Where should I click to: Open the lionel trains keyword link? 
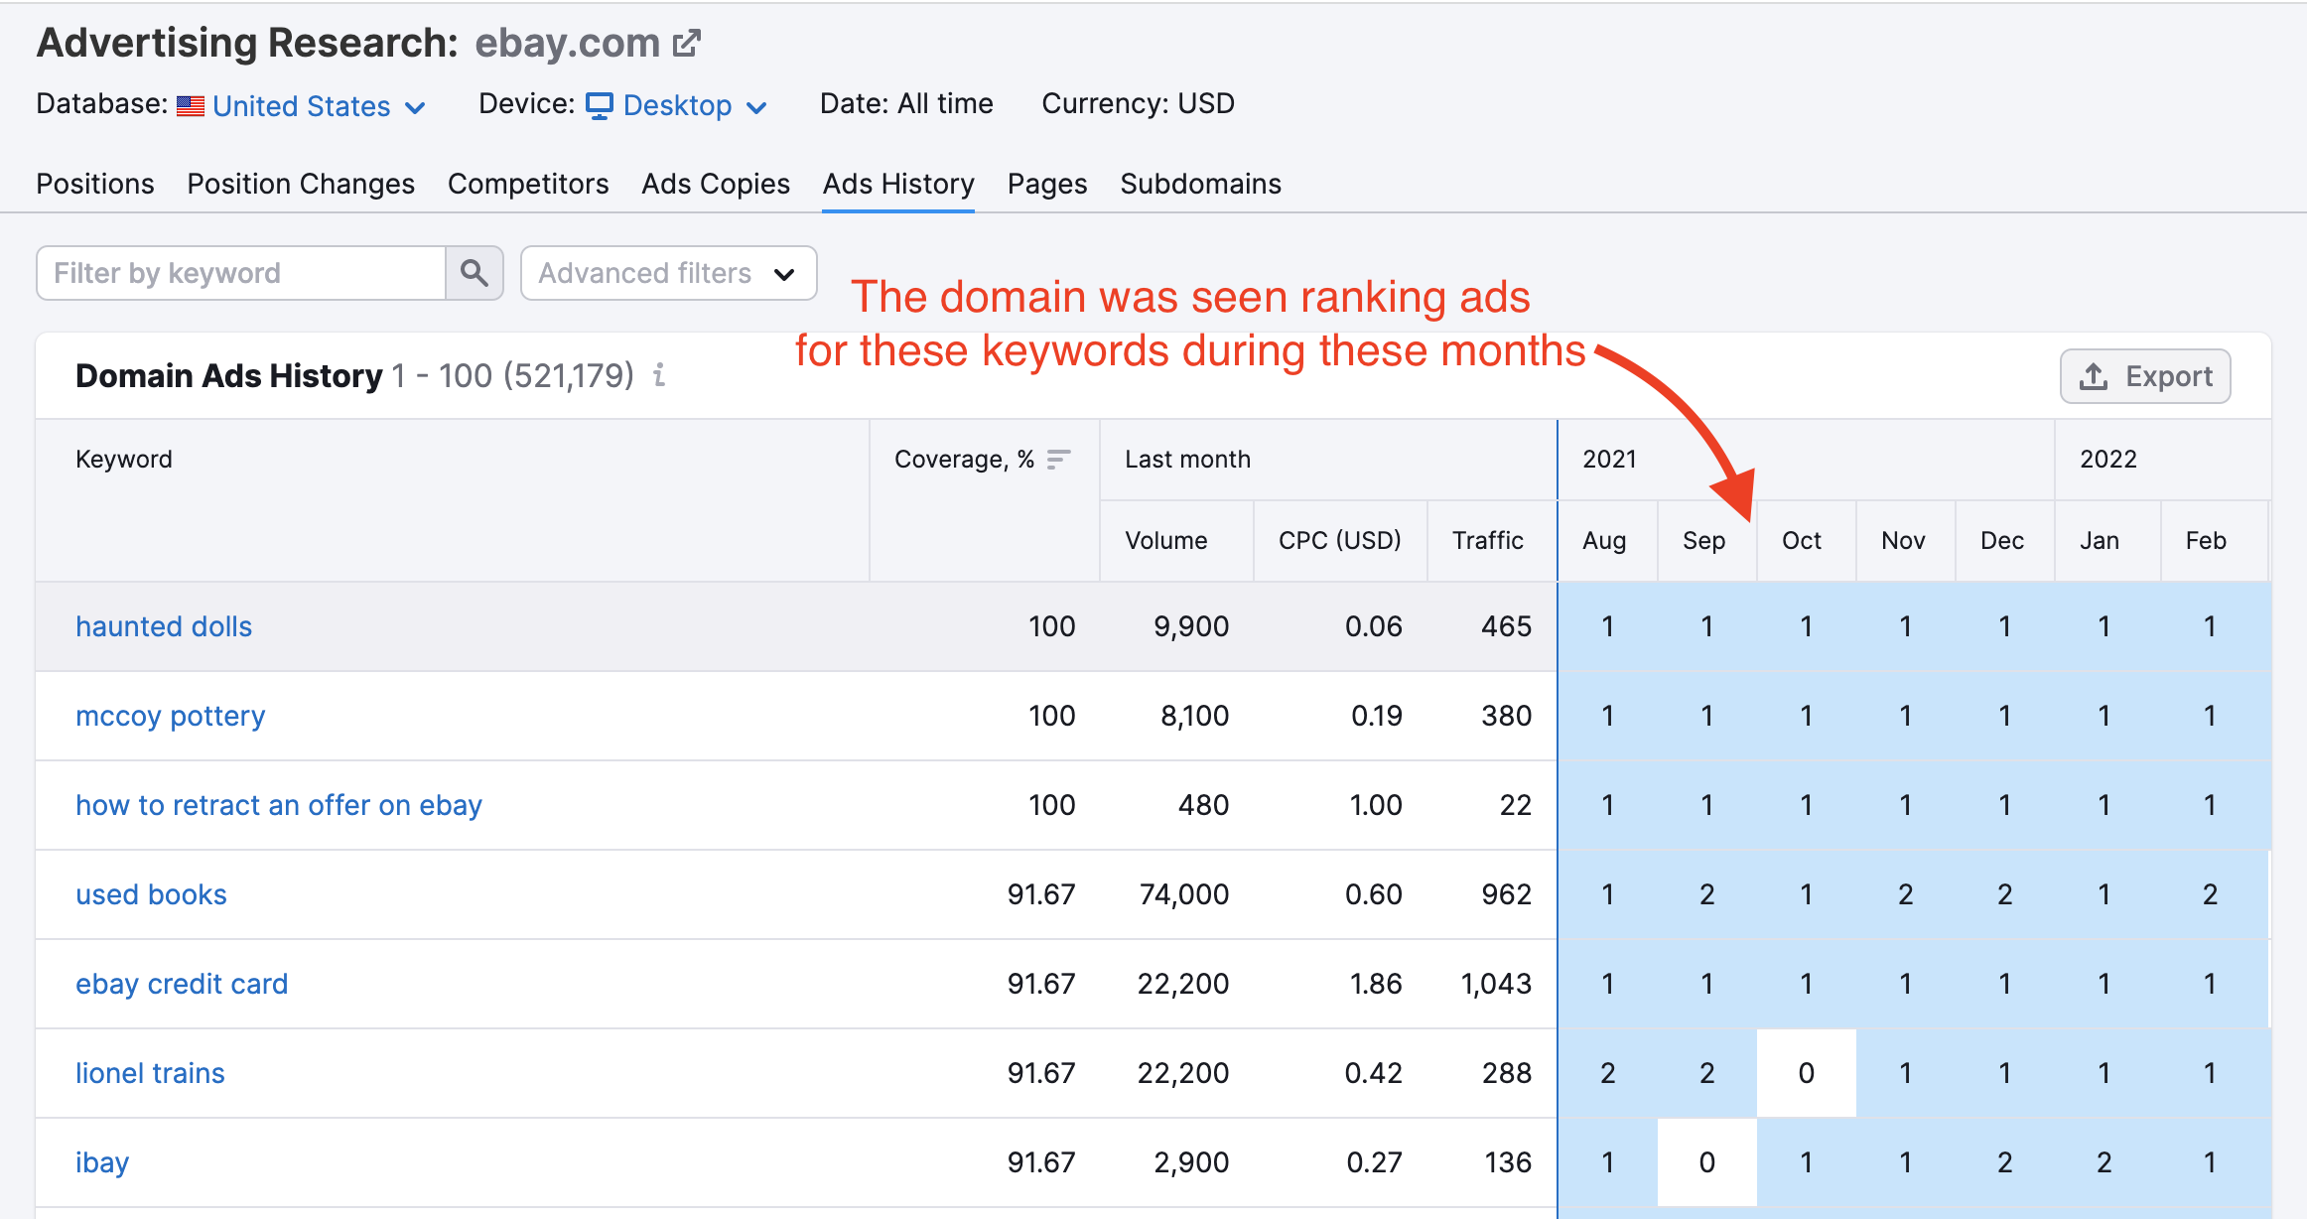tap(150, 1073)
